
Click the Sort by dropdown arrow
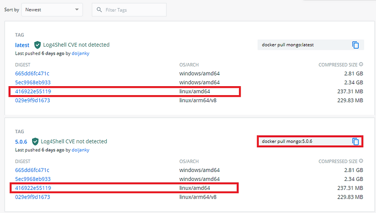point(77,10)
